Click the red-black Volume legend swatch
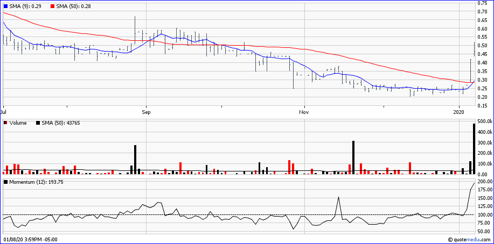 (5, 123)
